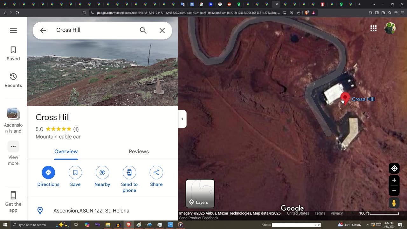Click the browser URL address field
Image resolution: width=407 pixels, height=229 pixels.
[188, 13]
